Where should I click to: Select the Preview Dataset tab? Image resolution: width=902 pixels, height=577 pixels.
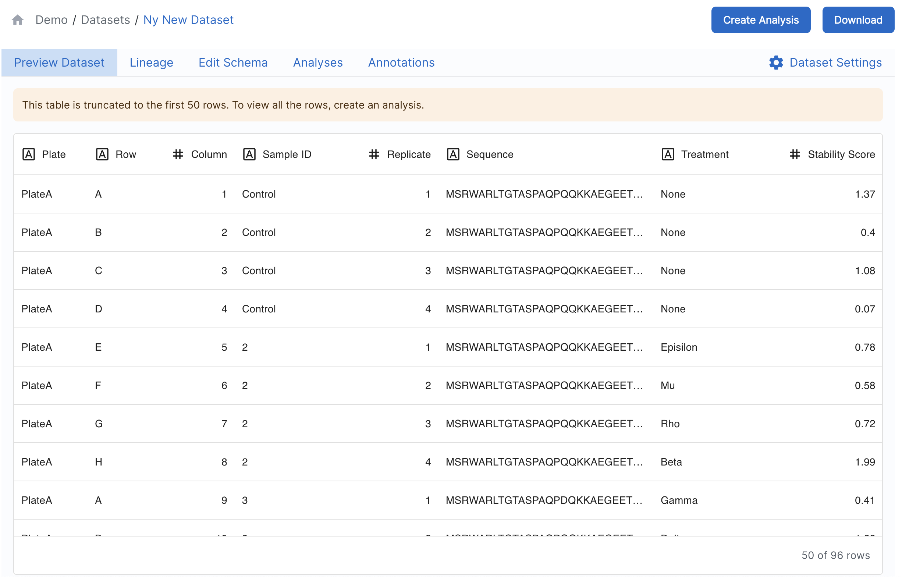point(59,63)
